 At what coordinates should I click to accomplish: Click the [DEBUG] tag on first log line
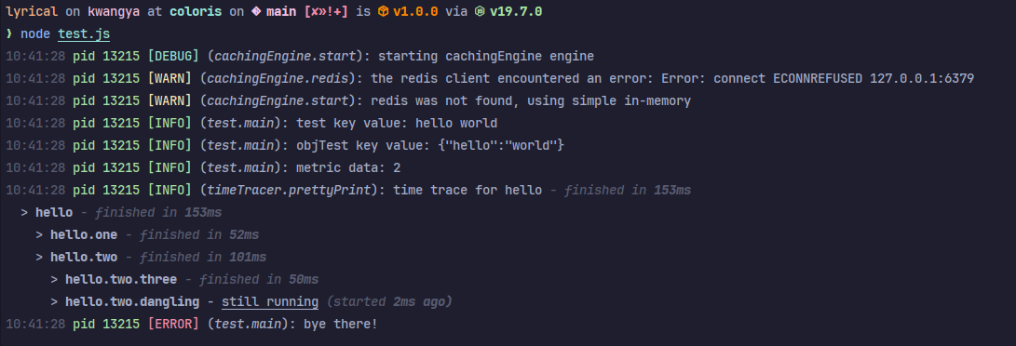point(173,56)
